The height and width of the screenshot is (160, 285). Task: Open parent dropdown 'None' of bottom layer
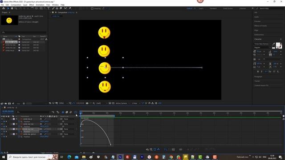point(70,134)
